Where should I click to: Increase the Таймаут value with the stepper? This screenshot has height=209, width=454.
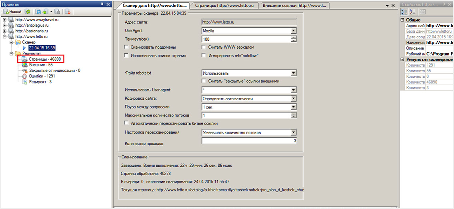coord(294,37)
